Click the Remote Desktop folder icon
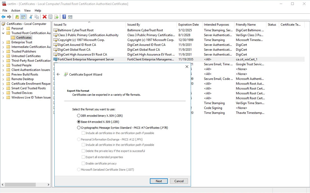 point(8,79)
